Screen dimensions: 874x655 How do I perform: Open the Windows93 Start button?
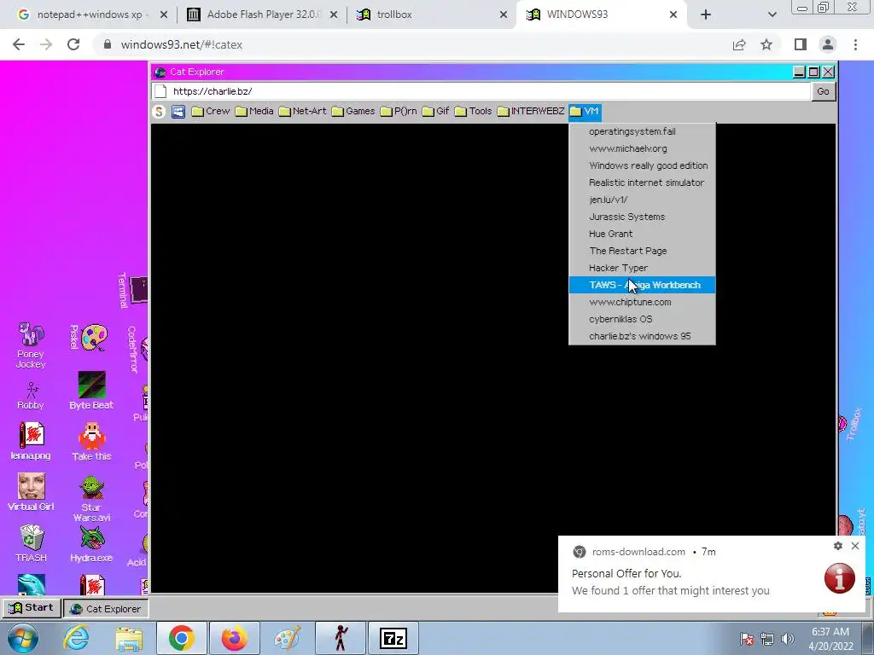(x=32, y=607)
